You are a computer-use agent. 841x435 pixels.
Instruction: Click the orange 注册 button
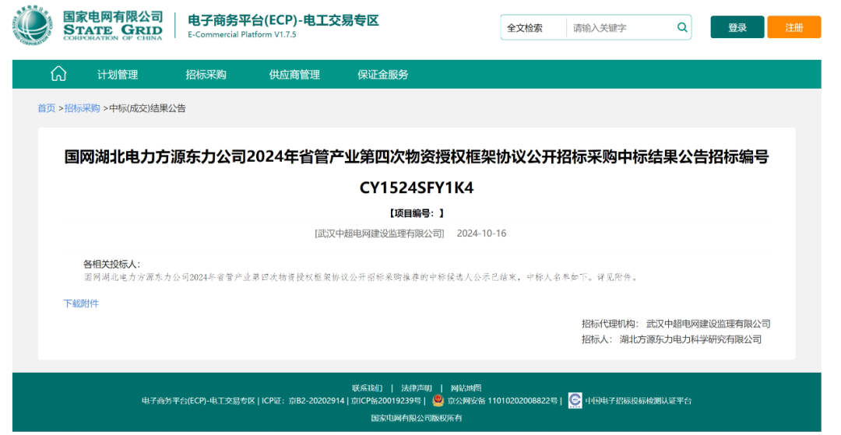click(x=793, y=27)
